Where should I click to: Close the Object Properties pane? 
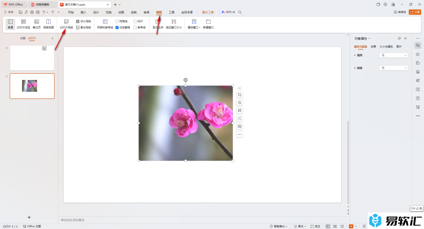405,38
